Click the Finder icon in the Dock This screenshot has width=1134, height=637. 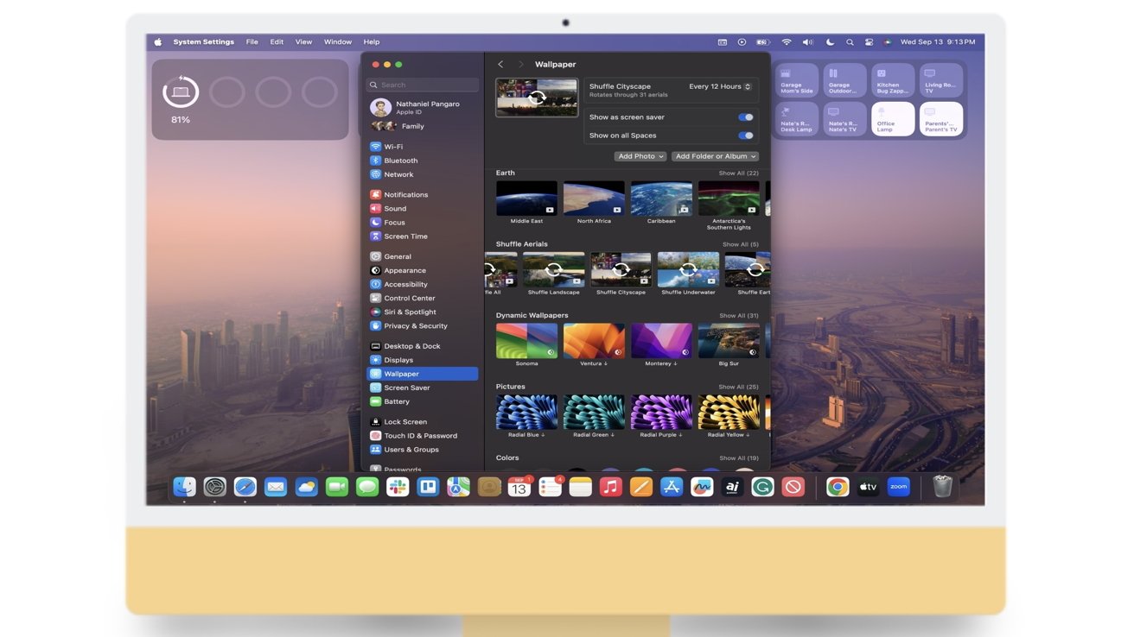(x=184, y=487)
